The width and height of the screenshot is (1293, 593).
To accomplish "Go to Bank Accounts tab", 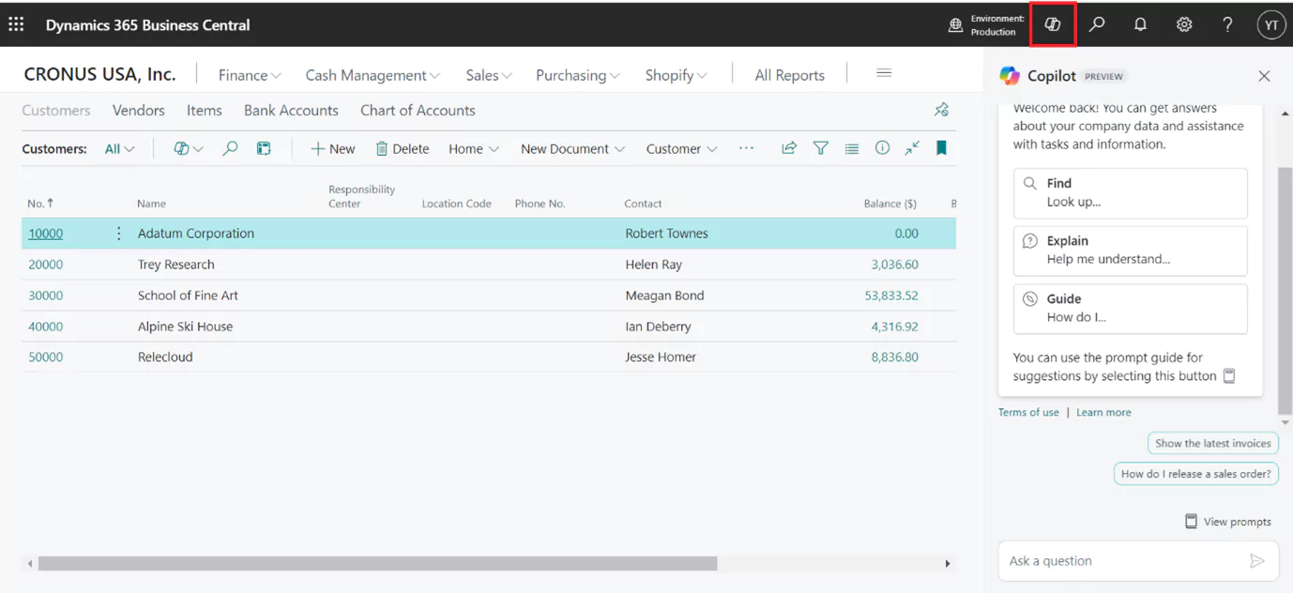I will (291, 110).
